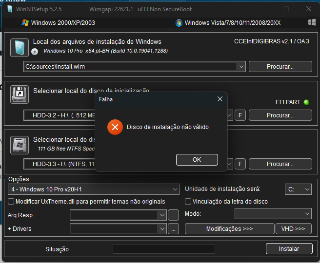The height and width of the screenshot is (263, 320).
Task: Click the small disc icon beside Windows 10 Pro
Action: pyautogui.click(x=35, y=52)
